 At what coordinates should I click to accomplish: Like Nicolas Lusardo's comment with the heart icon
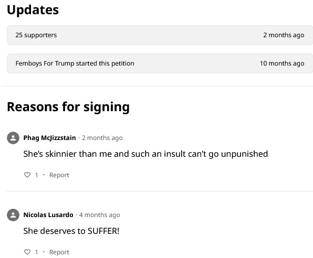(x=27, y=252)
